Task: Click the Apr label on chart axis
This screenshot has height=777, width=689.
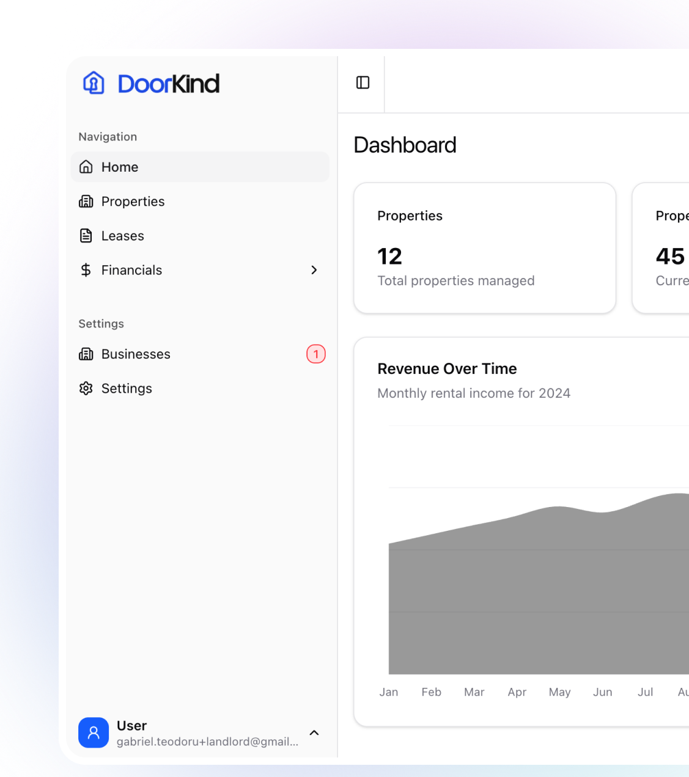Action: pos(517,691)
